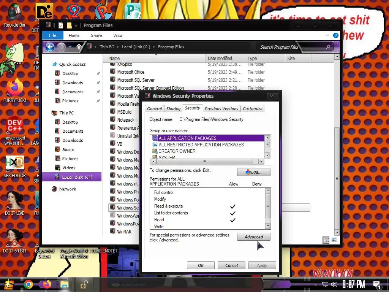This screenshot has height=292, width=389.
Task: Click the Explorer file list scroll down arrow
Action: coord(337,233)
